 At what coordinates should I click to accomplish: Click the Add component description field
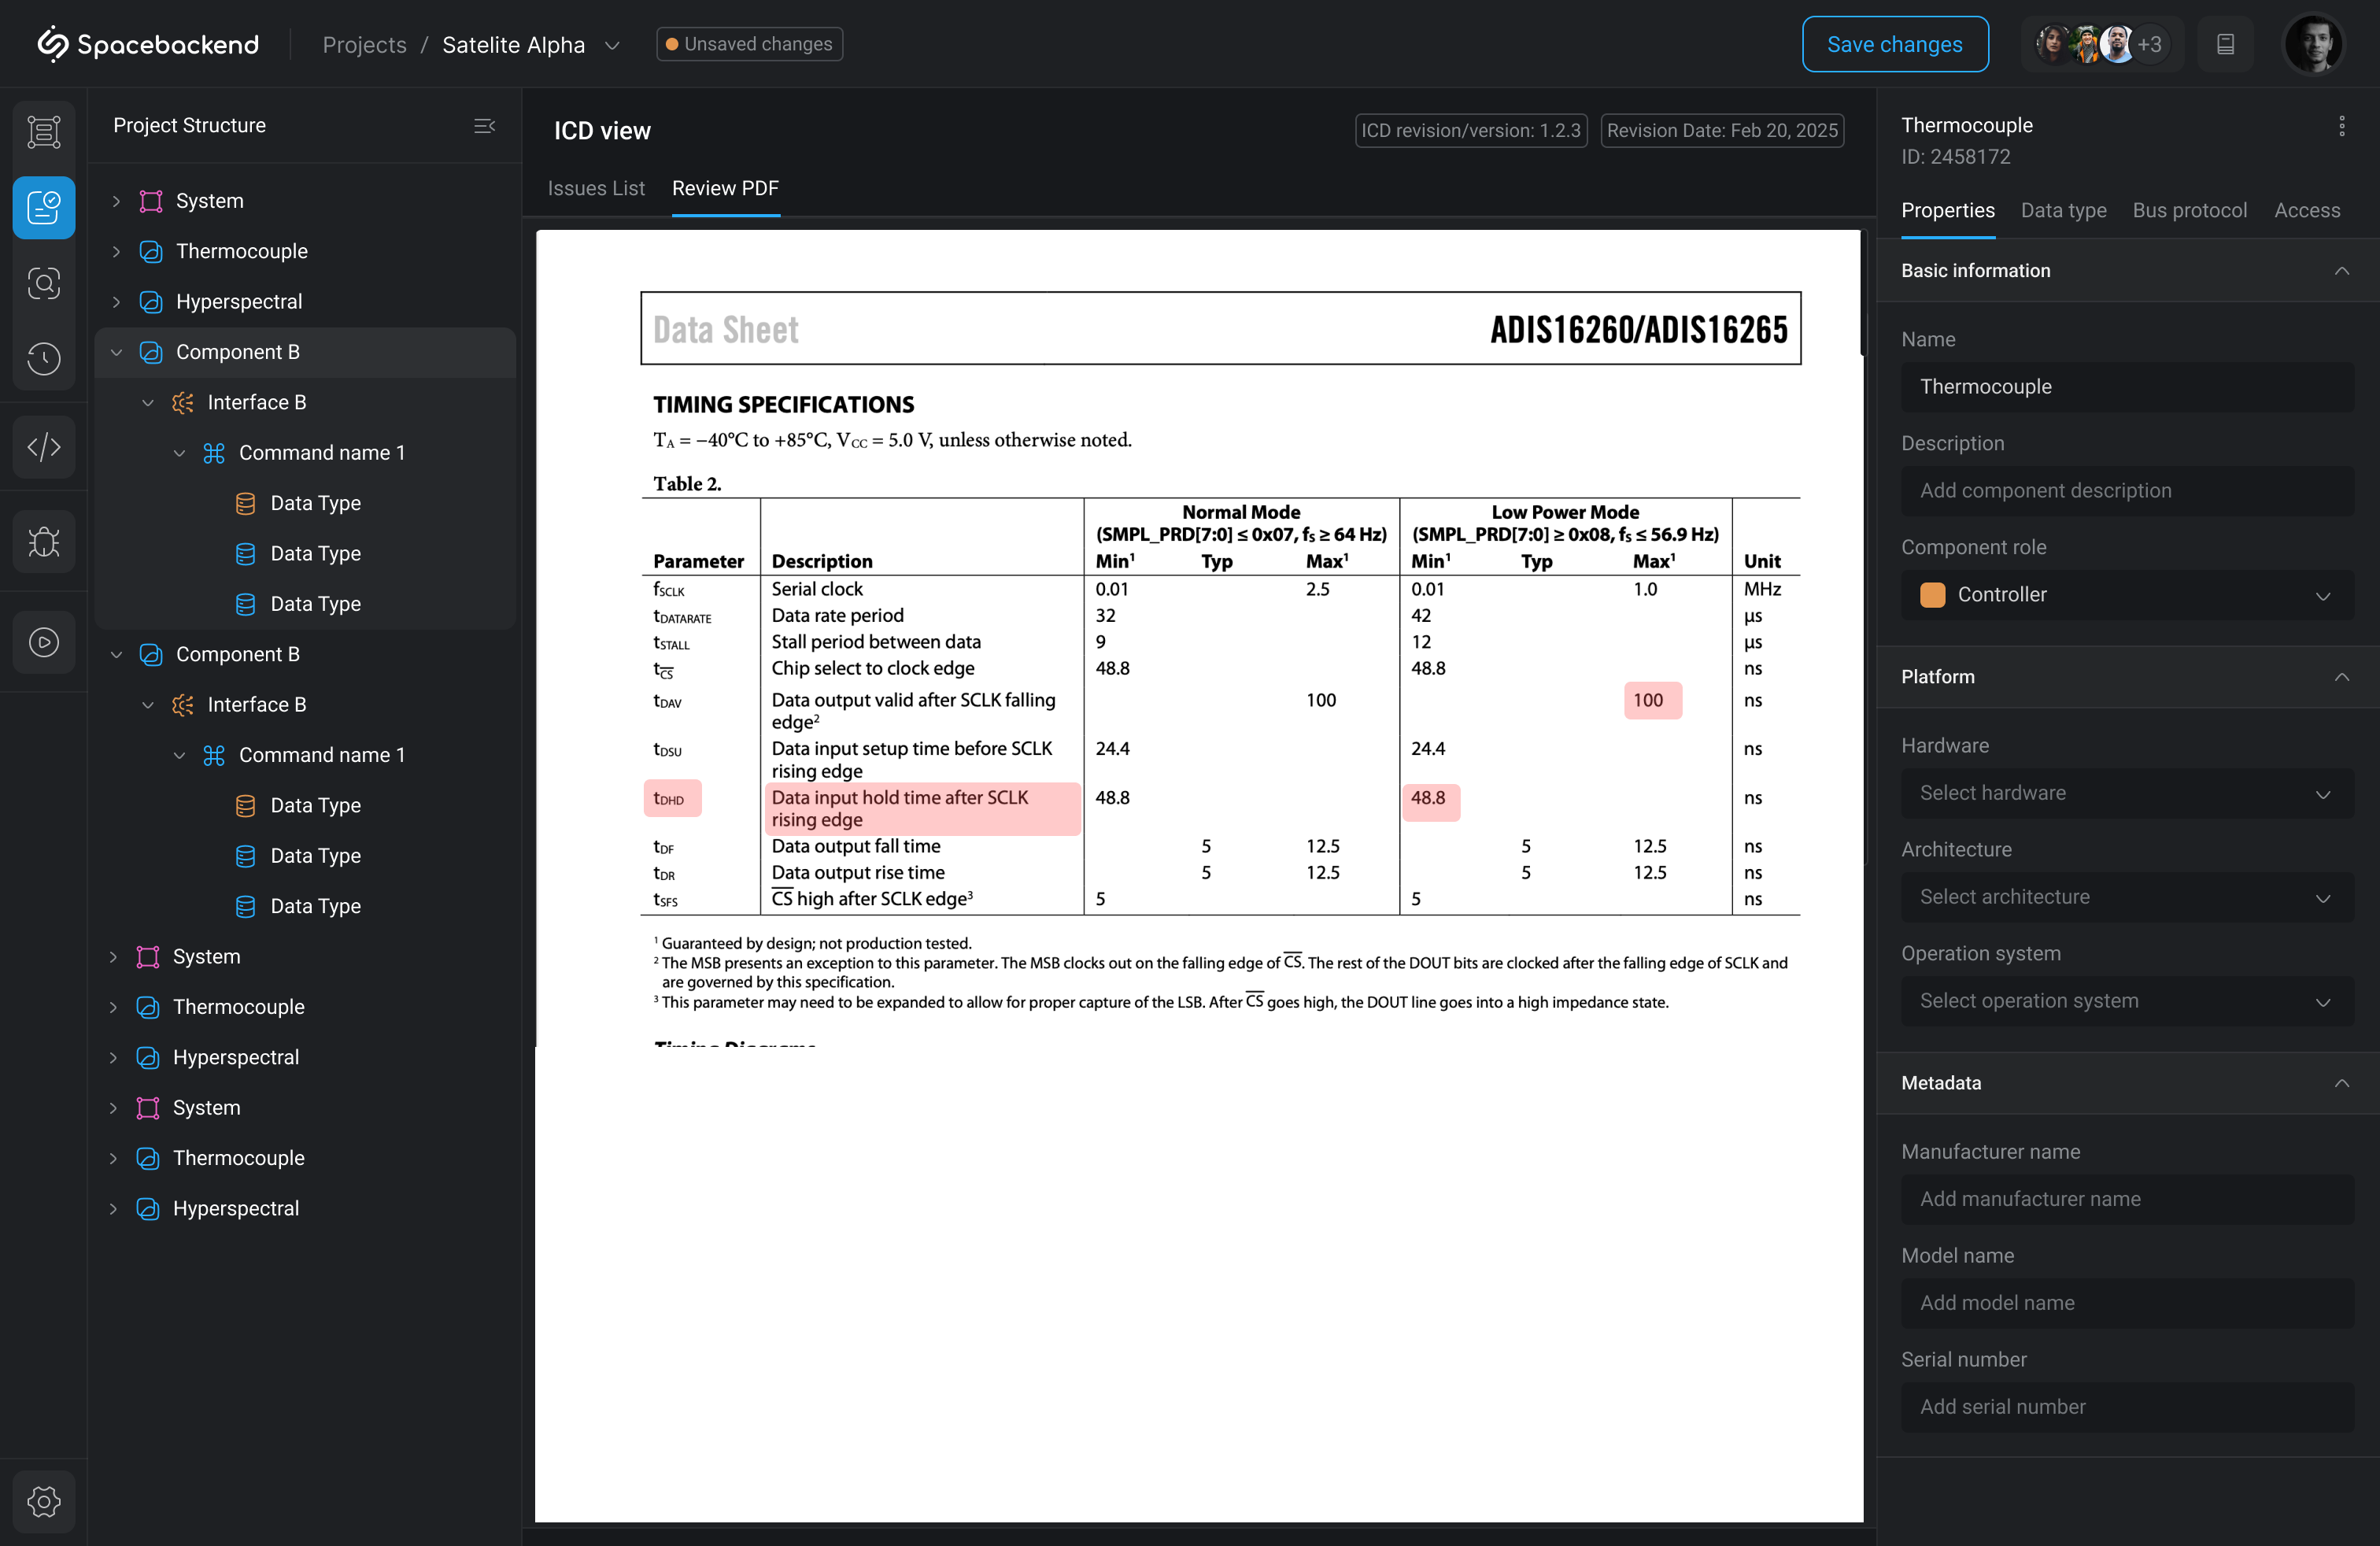click(2127, 491)
